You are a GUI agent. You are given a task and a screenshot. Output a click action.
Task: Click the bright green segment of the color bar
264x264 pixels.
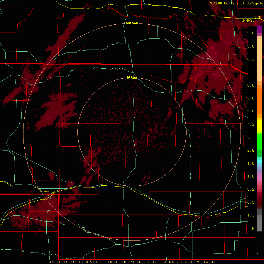[259, 141]
